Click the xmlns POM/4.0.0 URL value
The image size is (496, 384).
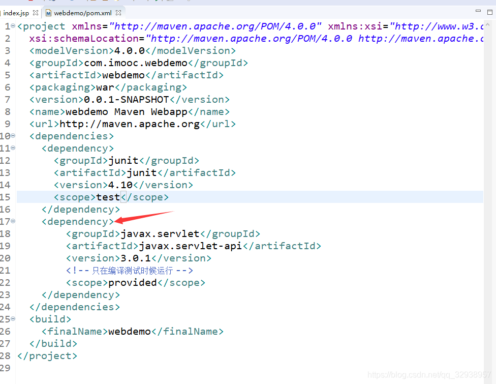click(x=215, y=26)
